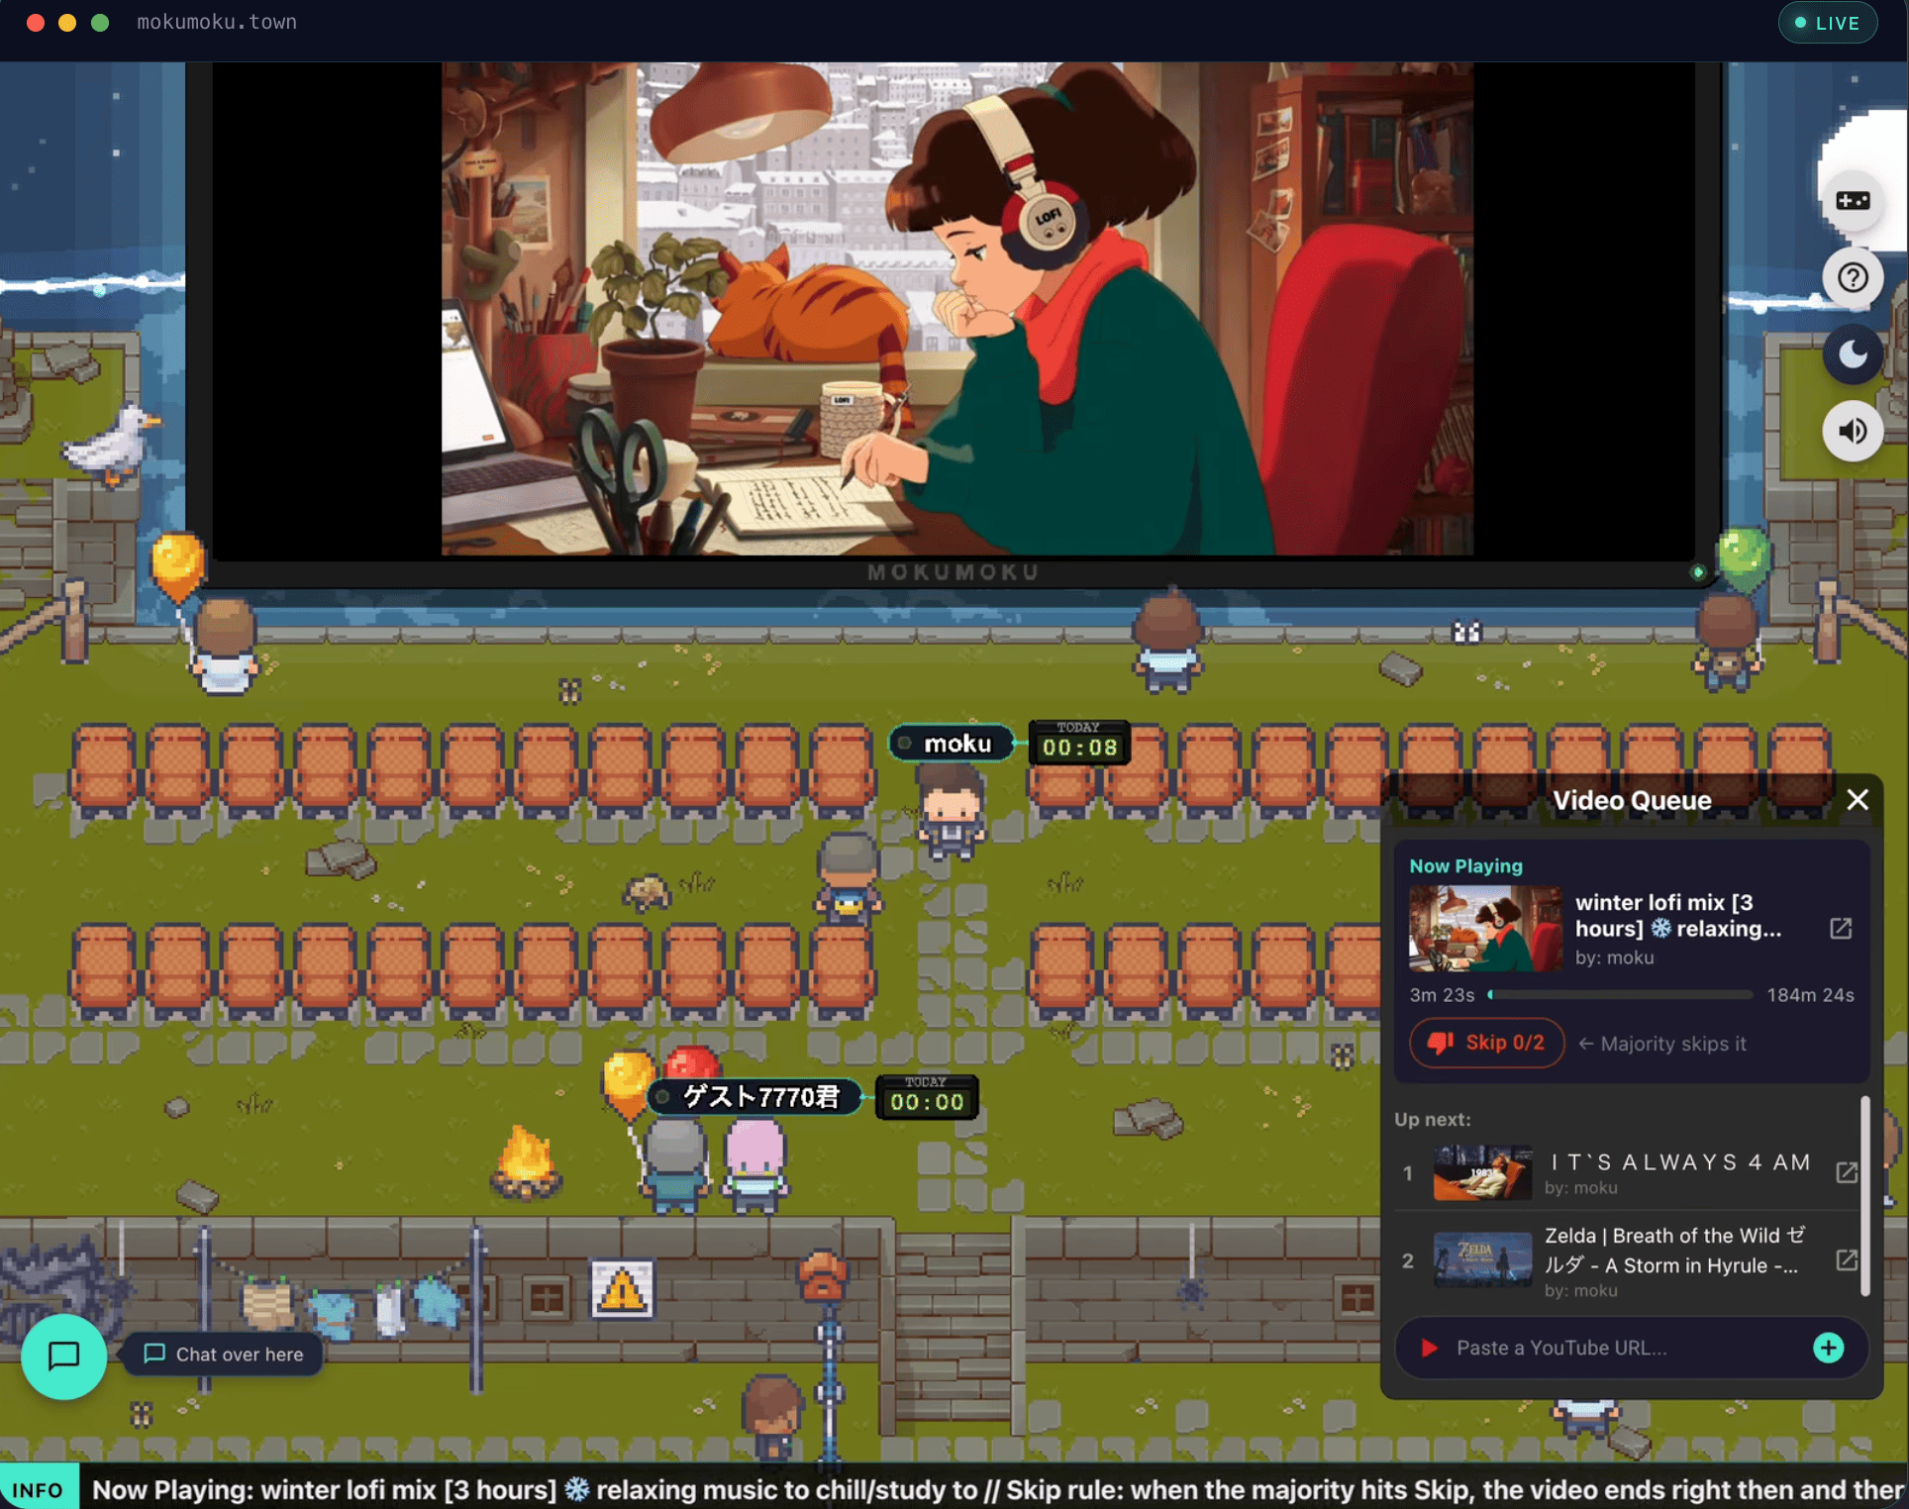Viewport: 1909px width, 1509px height.
Task: Click the winter lofi mix title in queue
Action: [x=1678, y=916]
